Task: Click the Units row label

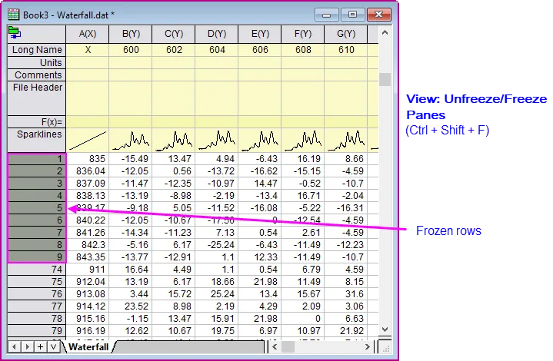Action: coord(37,63)
